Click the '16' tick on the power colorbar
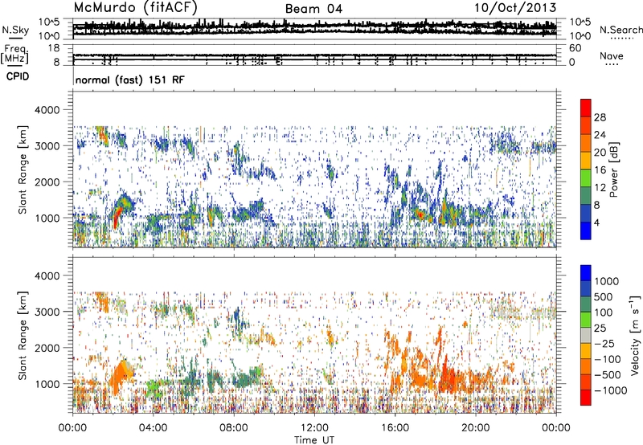The image size is (643, 445). click(600, 170)
